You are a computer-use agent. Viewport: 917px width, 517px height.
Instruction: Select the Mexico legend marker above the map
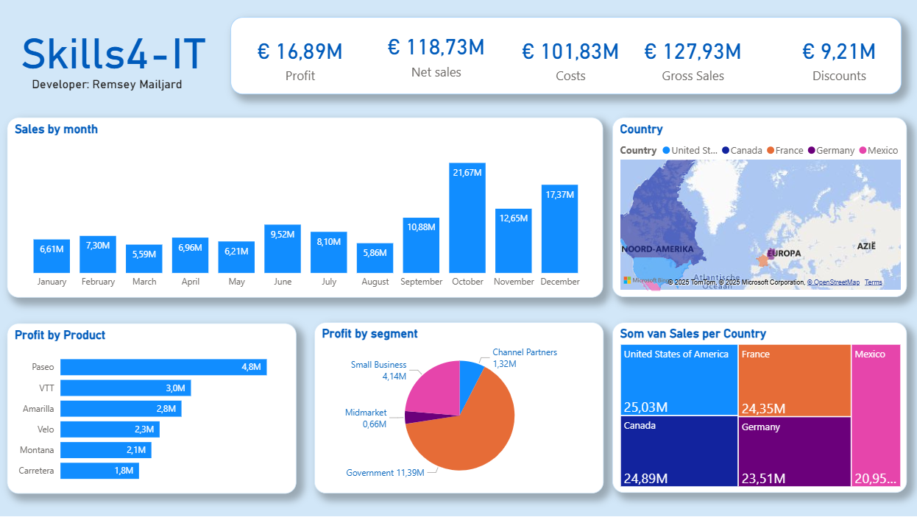coord(862,150)
